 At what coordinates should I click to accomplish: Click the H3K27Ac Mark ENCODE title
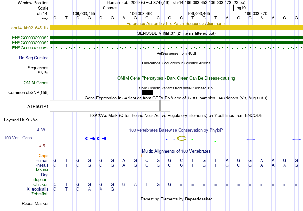click(x=176, y=115)
